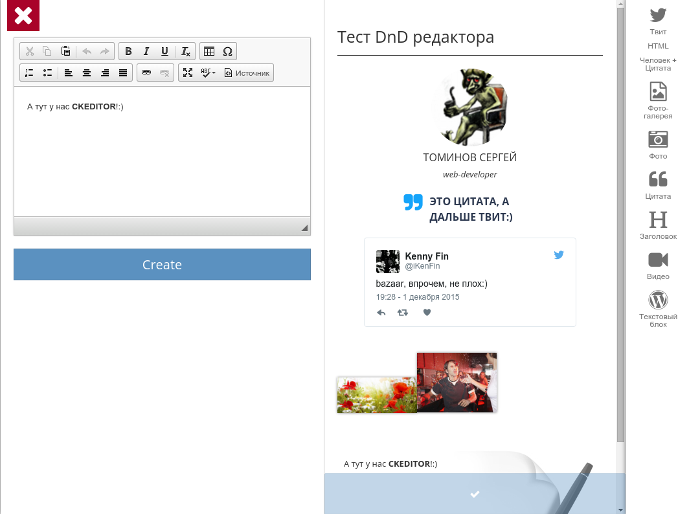Click the link insertion icon
The height and width of the screenshot is (514, 689).
[146, 73]
